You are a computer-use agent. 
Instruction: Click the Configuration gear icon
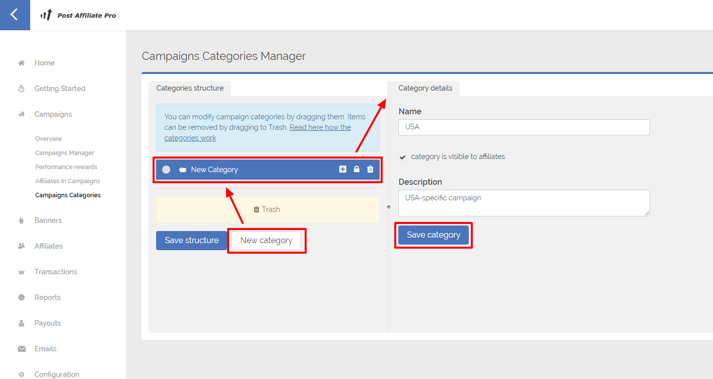coord(21,374)
